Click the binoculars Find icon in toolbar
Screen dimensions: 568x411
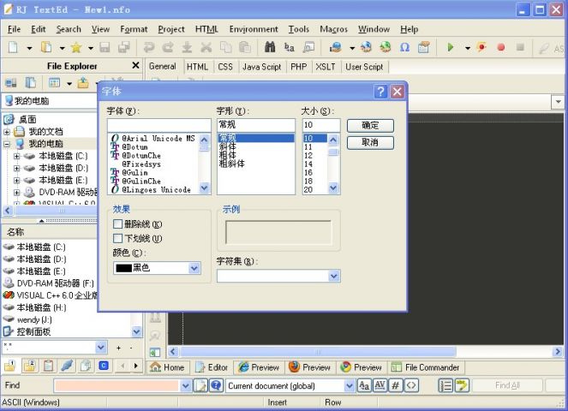coord(272,48)
